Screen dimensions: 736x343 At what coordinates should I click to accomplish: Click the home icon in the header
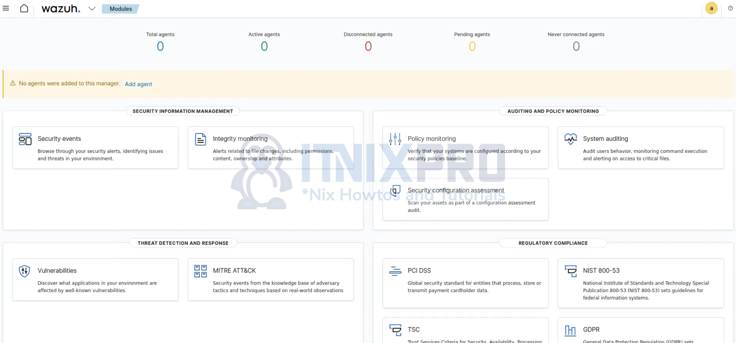pos(23,8)
